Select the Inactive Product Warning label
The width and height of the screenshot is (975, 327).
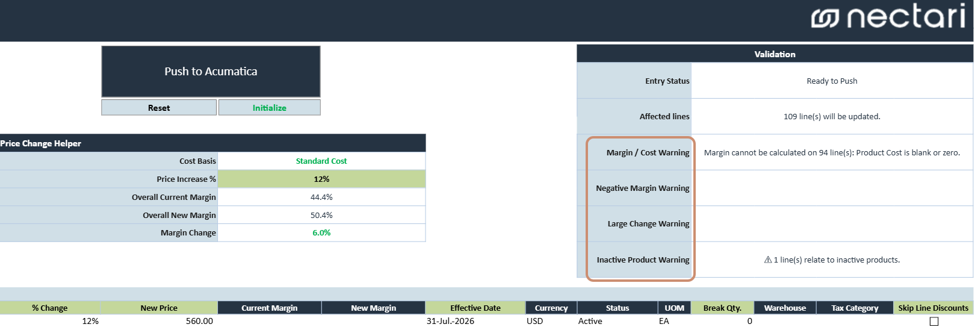(x=643, y=260)
